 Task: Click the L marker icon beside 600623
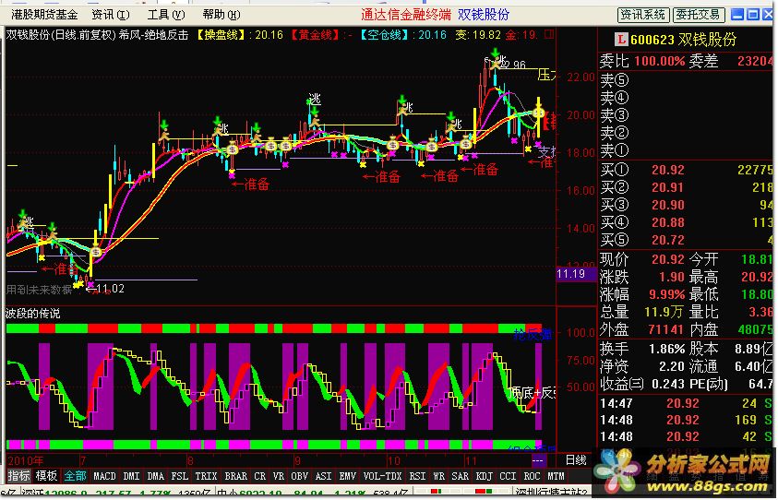click(x=620, y=39)
